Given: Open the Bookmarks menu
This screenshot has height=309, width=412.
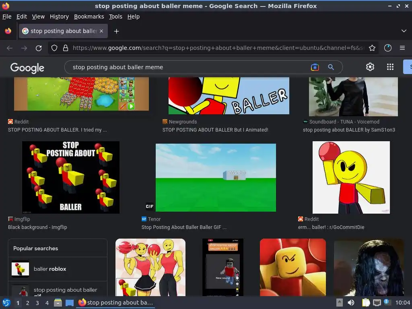Looking at the screenshot, I should (x=89, y=16).
